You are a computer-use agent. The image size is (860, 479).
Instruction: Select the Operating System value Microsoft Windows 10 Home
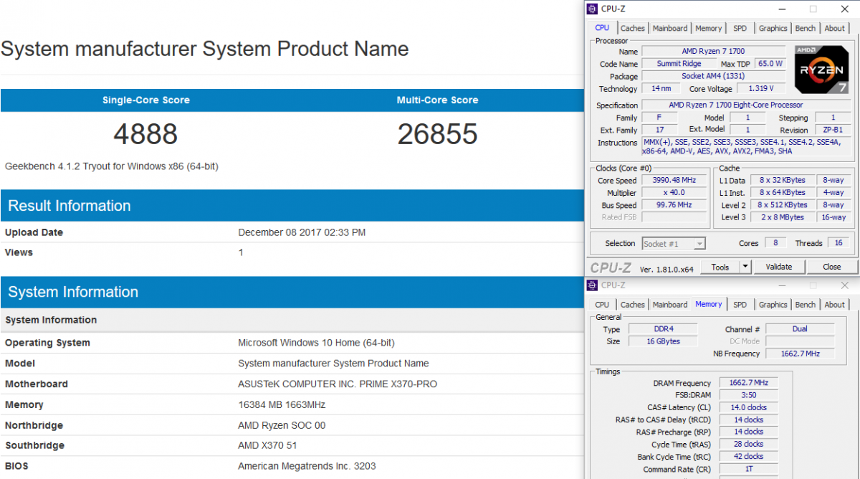[316, 343]
